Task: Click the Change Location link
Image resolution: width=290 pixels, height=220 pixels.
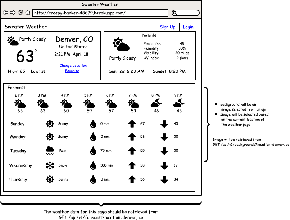Action: 73,66
